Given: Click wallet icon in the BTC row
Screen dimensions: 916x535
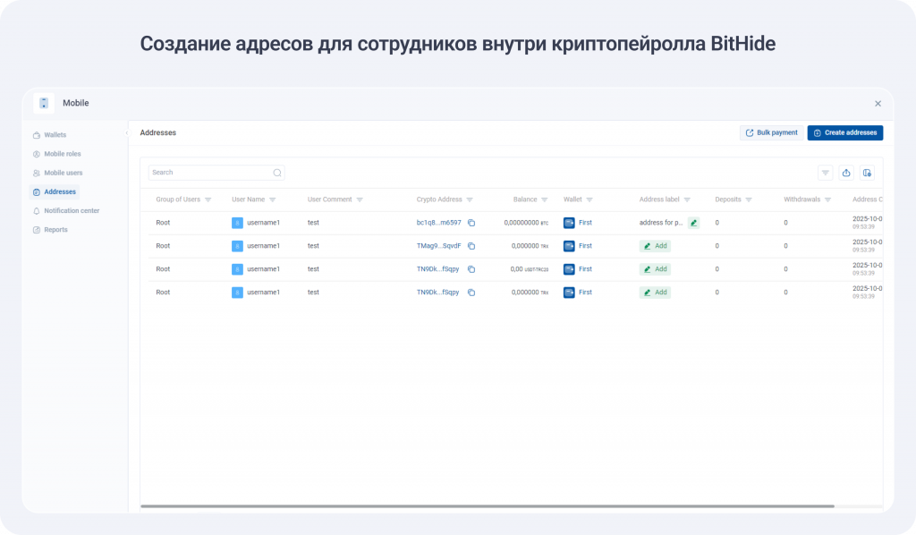Looking at the screenshot, I should click(x=569, y=223).
